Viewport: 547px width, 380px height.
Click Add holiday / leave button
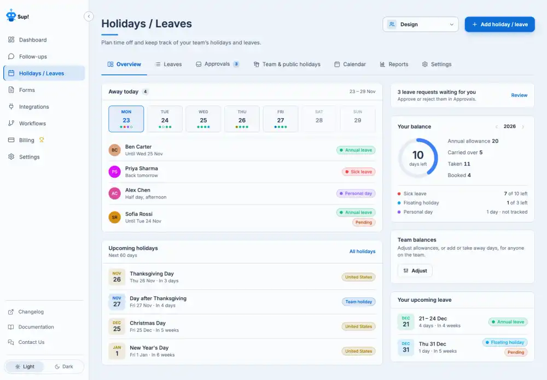point(499,25)
